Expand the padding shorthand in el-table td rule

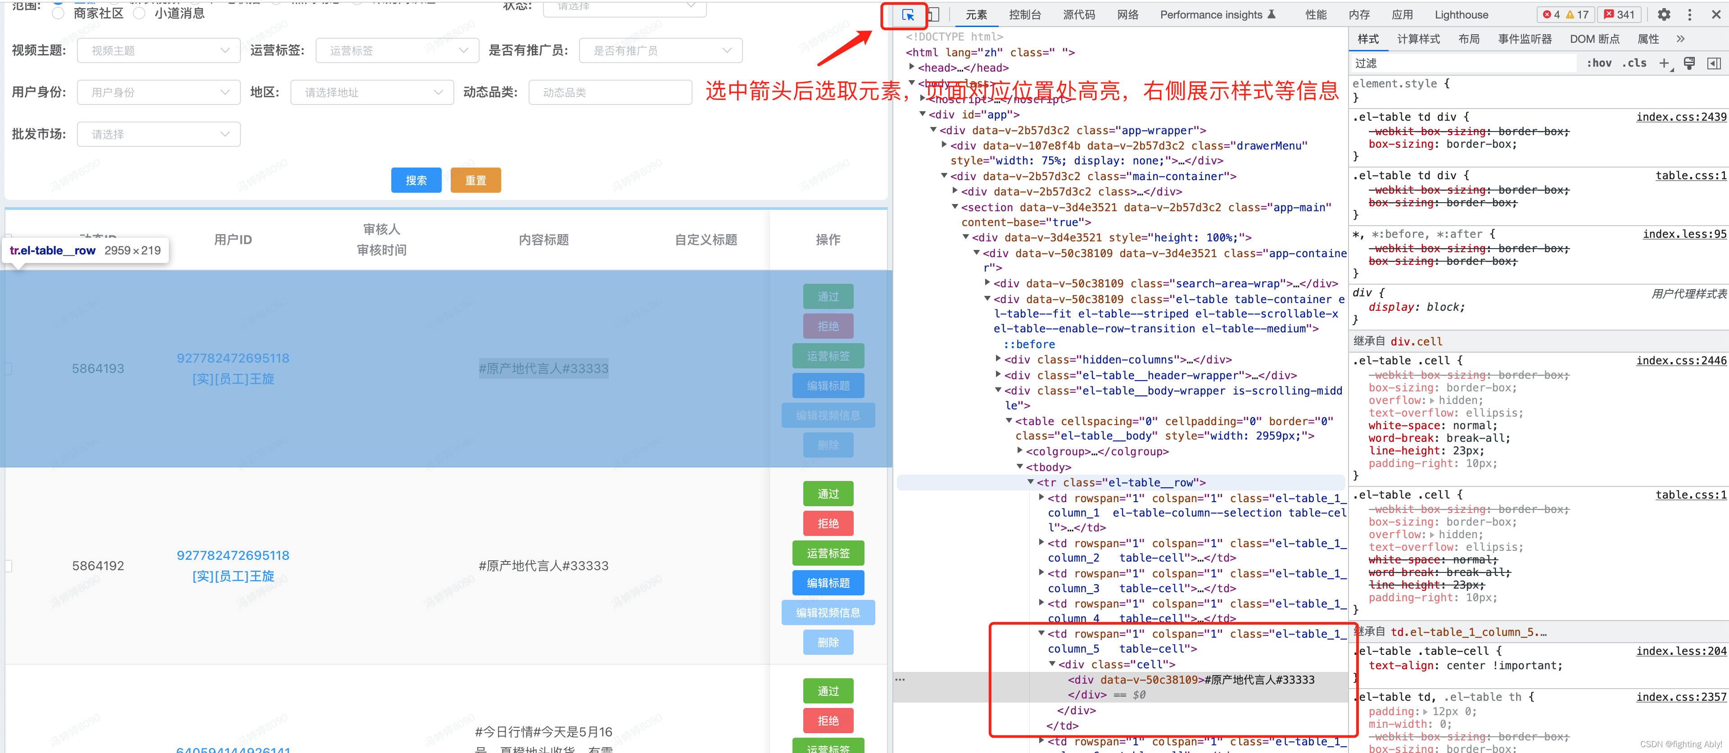pyautogui.click(x=1426, y=712)
